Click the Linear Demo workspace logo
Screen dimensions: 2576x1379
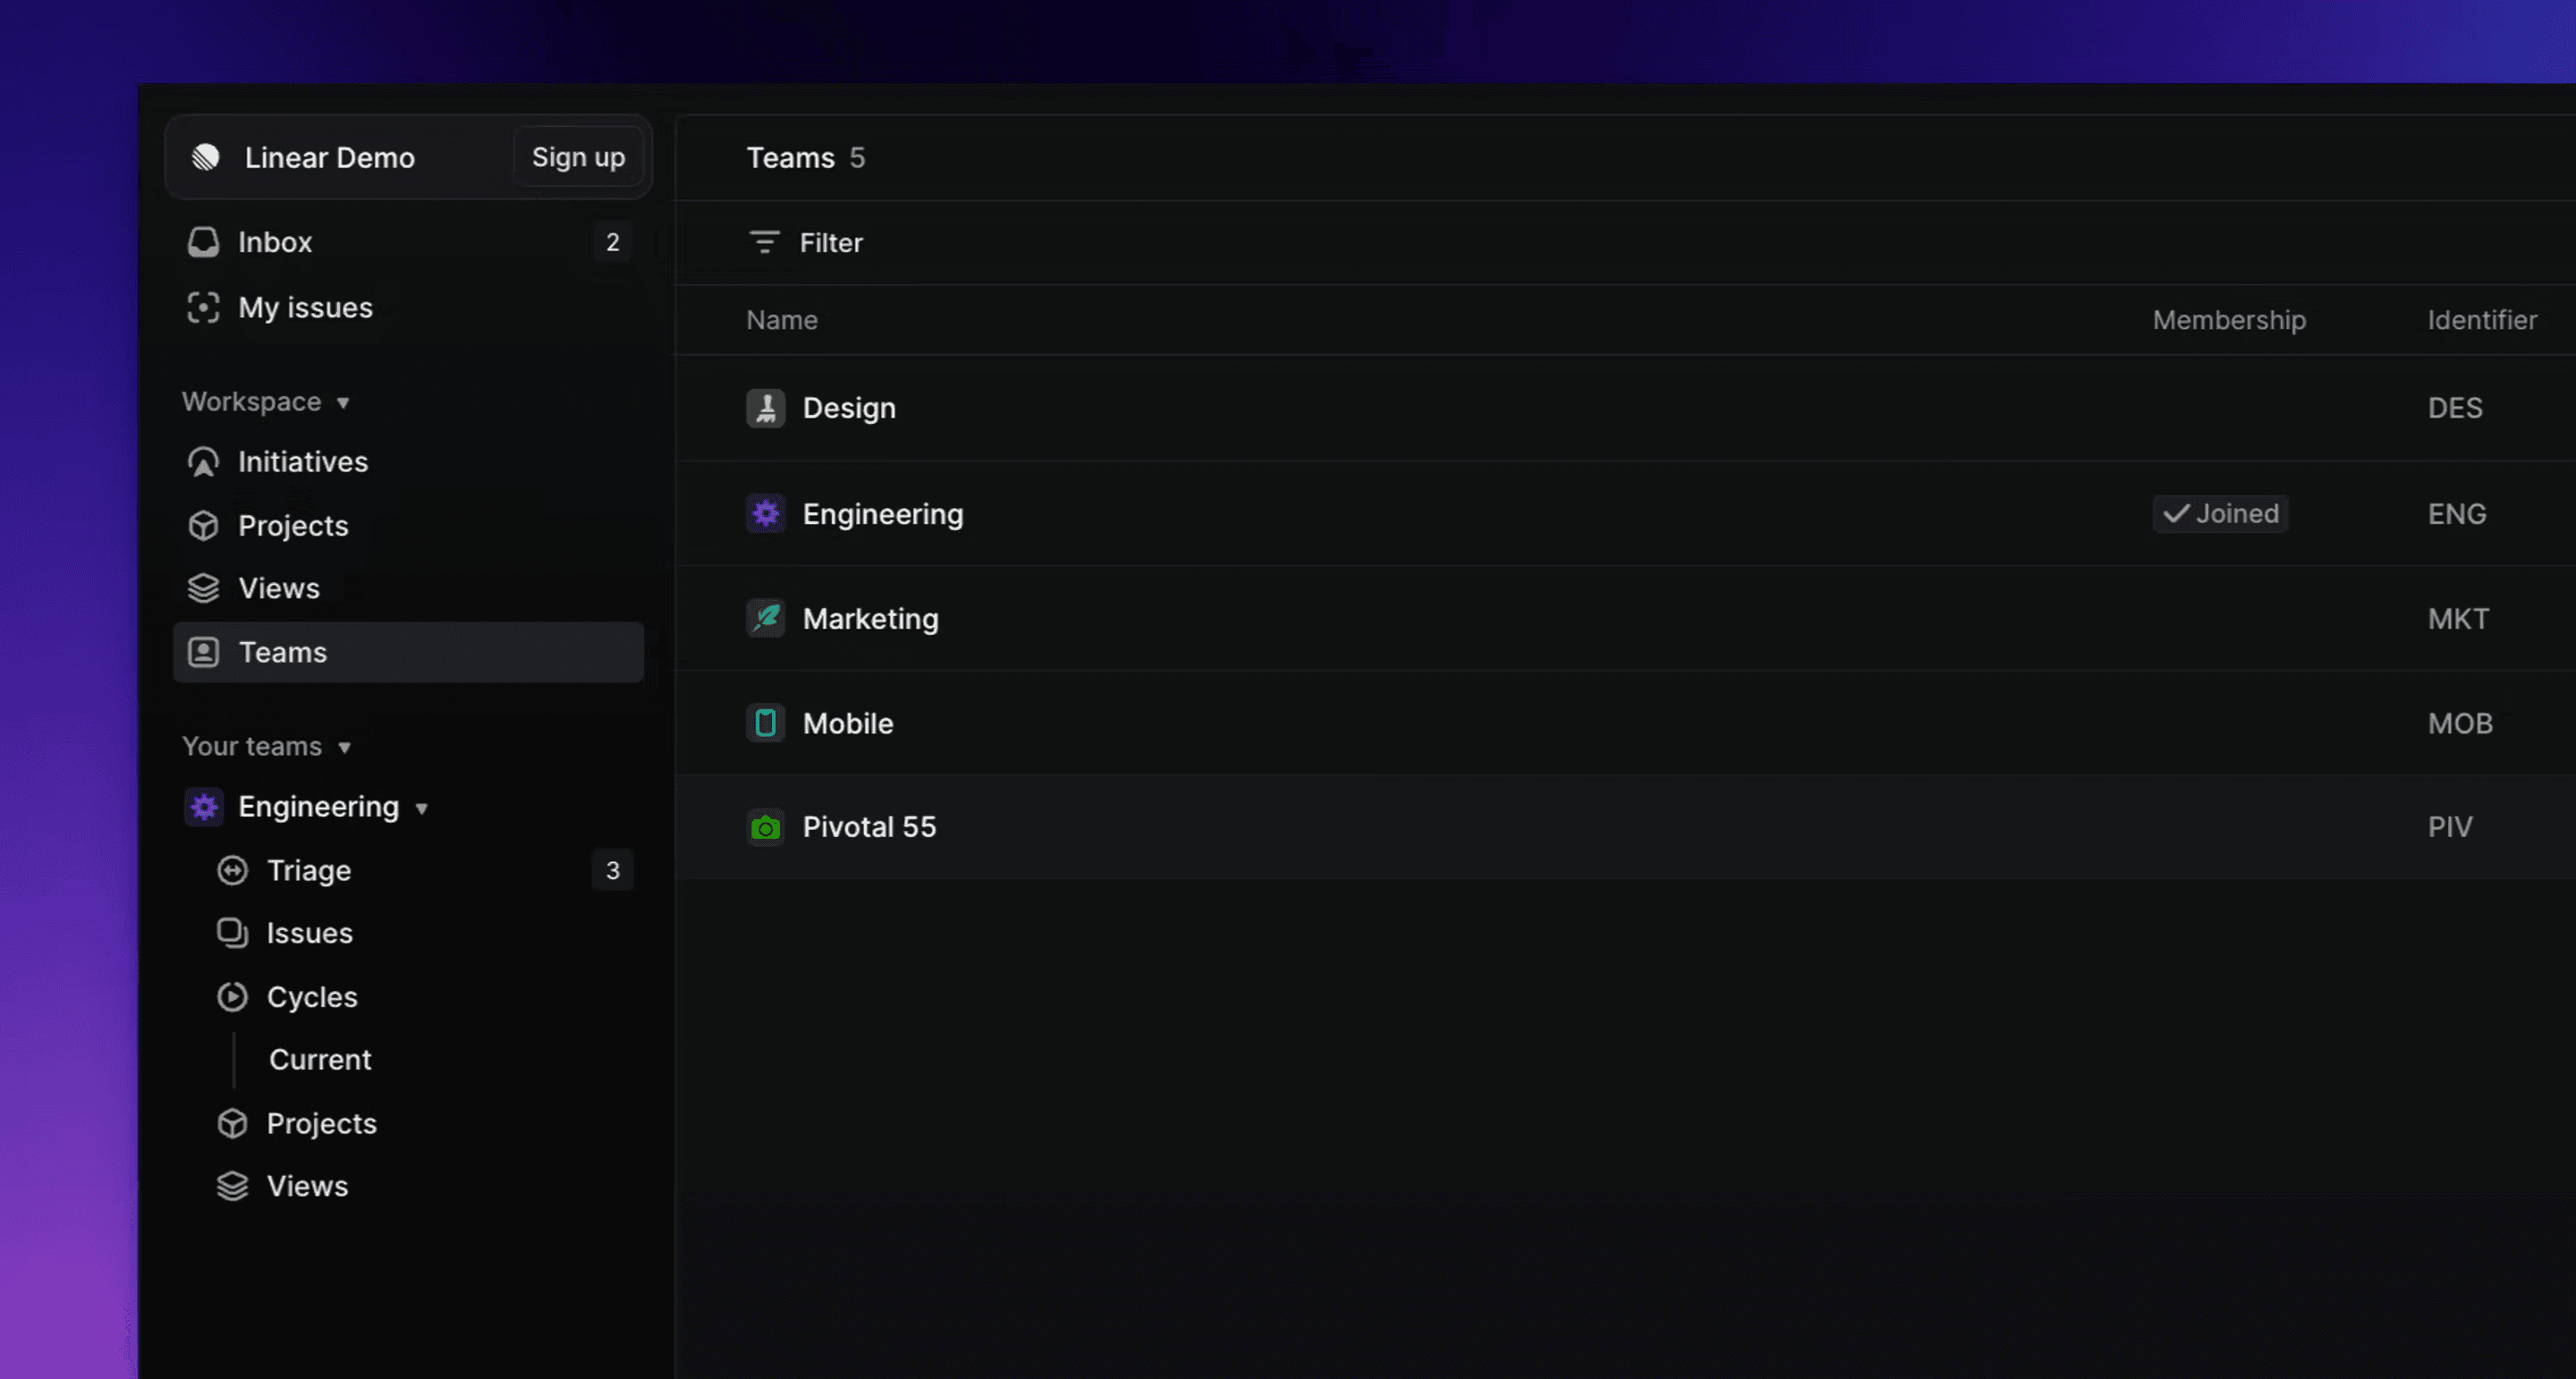coord(206,157)
